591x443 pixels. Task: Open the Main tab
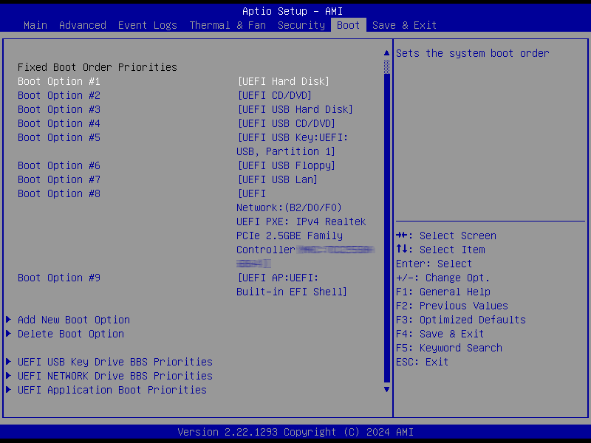35,25
